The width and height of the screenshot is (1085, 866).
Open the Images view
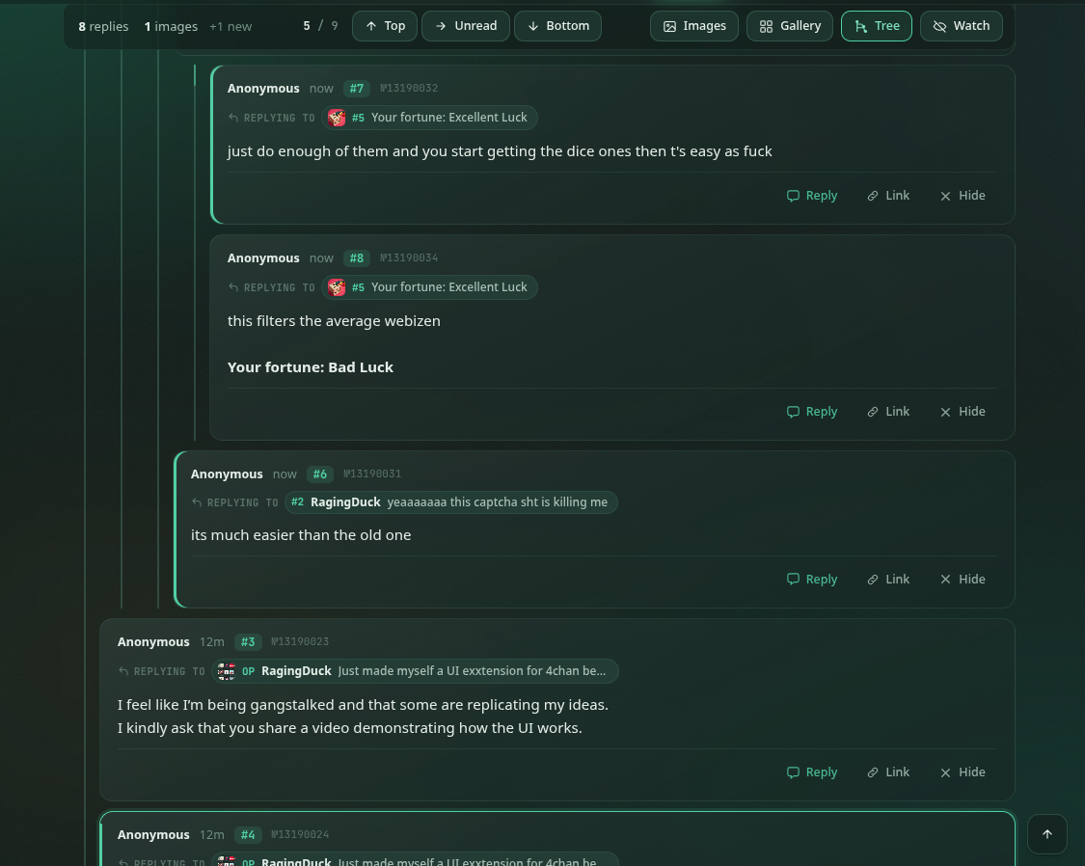coord(694,26)
